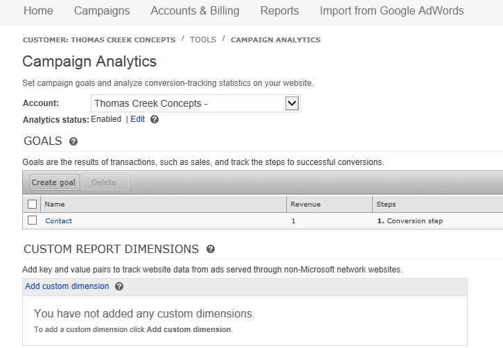This screenshot has width=503, height=348.
Task: Click the Delete goal button
Action: point(105,182)
